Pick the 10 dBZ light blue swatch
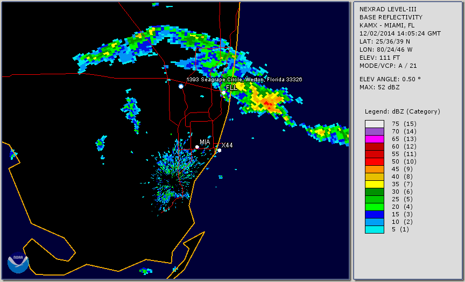 click(374, 222)
